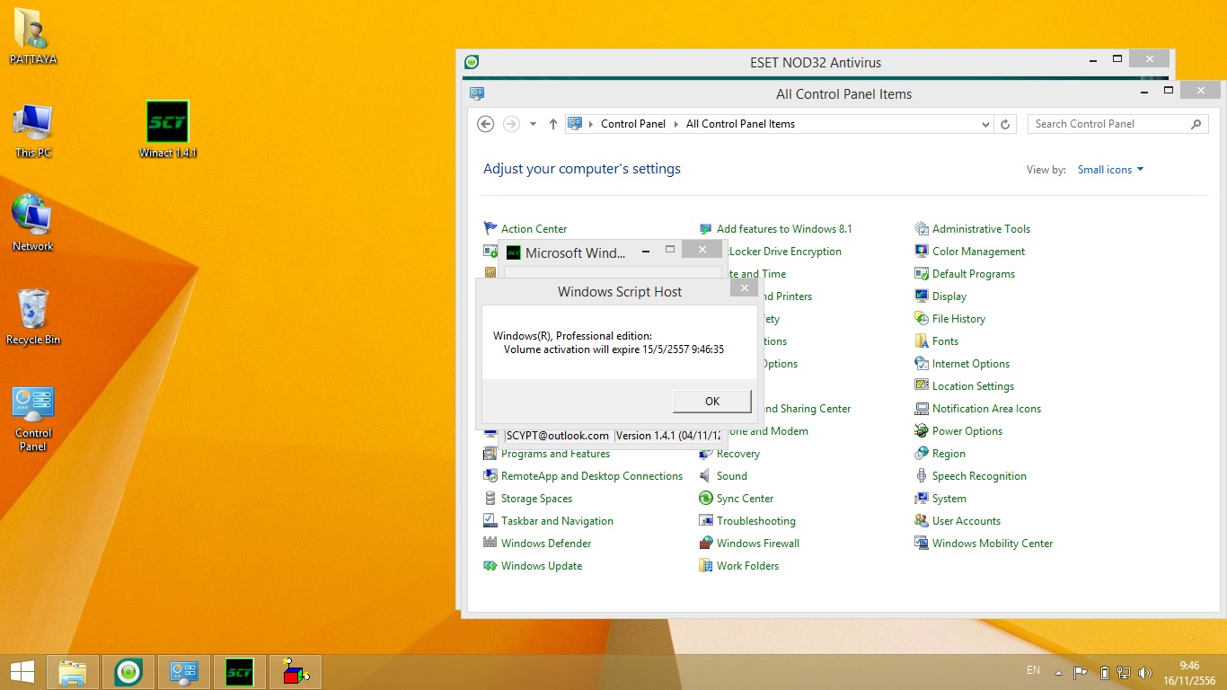
Task: Click the Control Panel refresh button
Action: point(1005,124)
